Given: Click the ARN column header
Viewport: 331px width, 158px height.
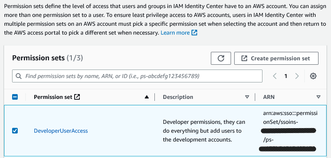Looking at the screenshot, I should (269, 97).
